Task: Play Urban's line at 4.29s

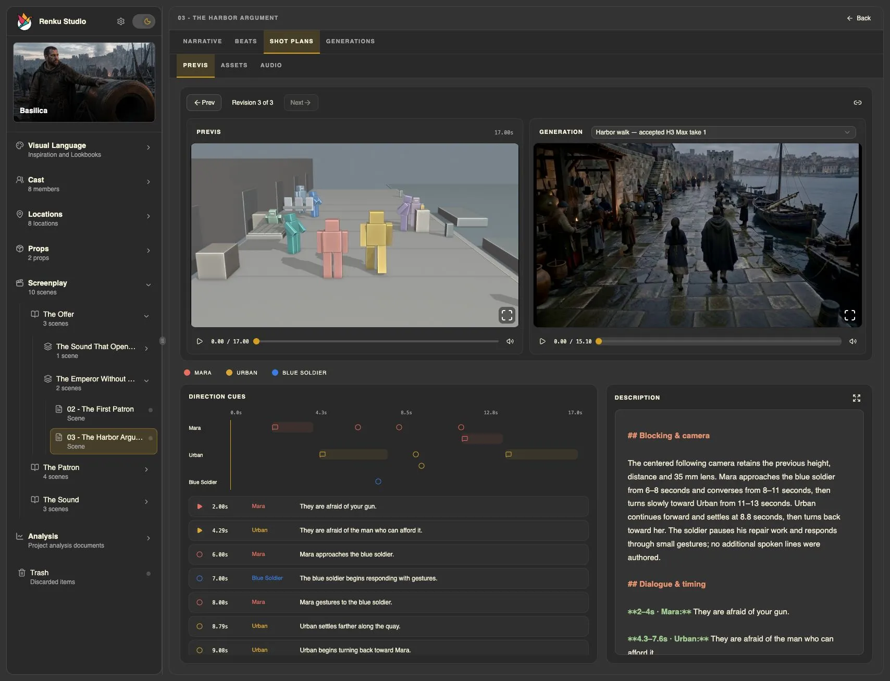Action: click(x=200, y=530)
